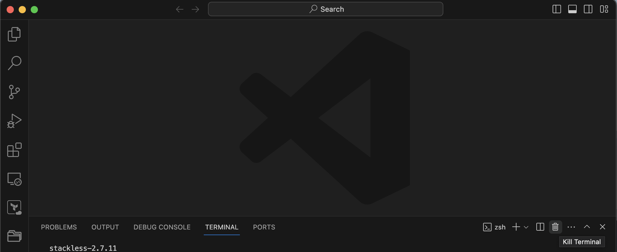Go forward with the right arrow
617x252 pixels.
[x=195, y=9]
